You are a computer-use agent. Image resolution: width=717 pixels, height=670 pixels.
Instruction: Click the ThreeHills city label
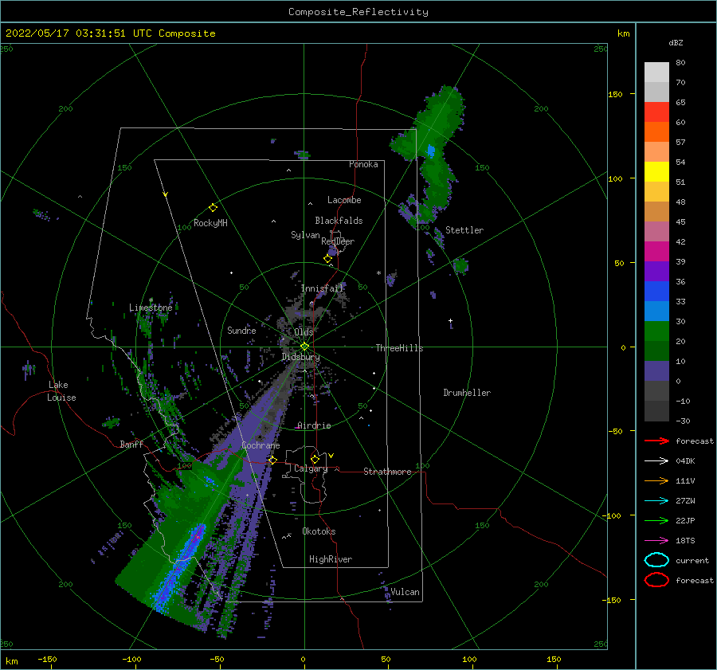pos(400,348)
